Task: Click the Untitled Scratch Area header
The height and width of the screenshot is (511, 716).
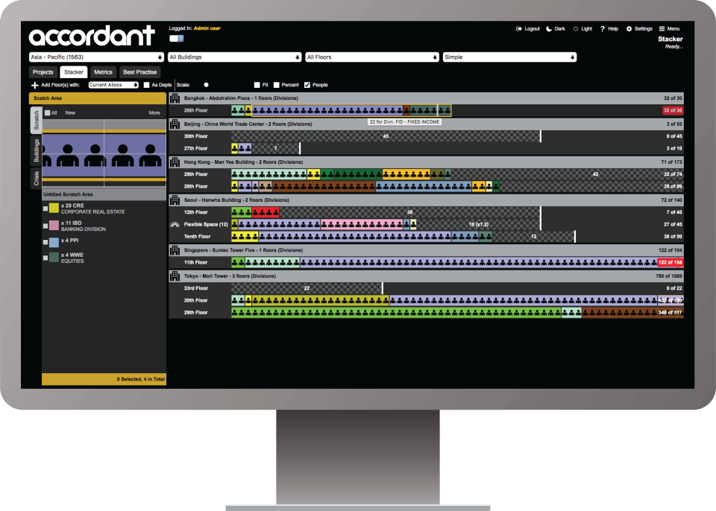Action: (x=104, y=194)
